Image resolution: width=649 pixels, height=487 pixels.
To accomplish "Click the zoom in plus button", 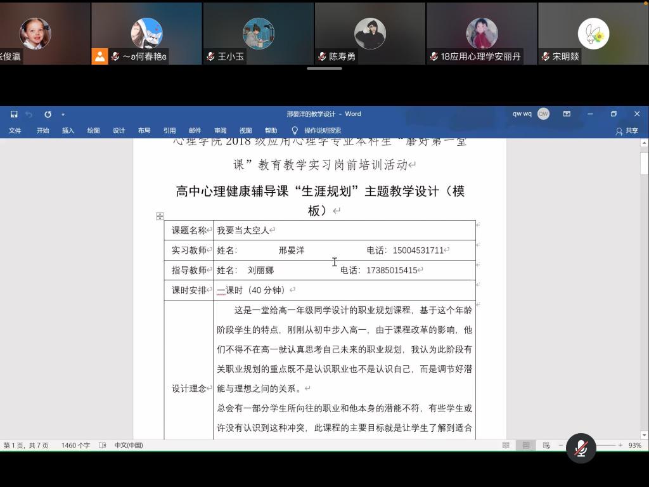I will coord(620,445).
